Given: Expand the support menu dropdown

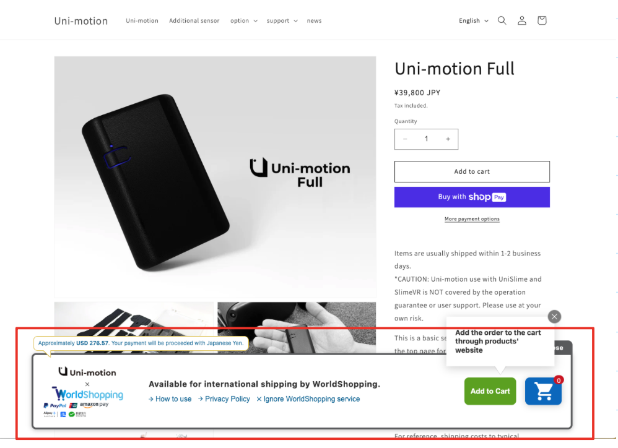Looking at the screenshot, I should (282, 21).
